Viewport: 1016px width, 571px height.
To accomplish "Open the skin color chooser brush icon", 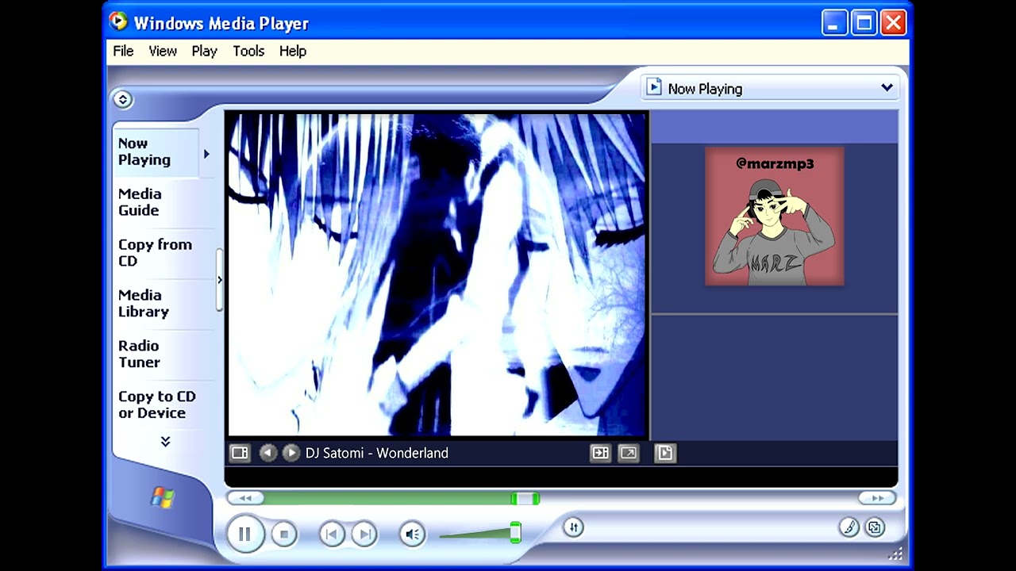I will [x=849, y=527].
